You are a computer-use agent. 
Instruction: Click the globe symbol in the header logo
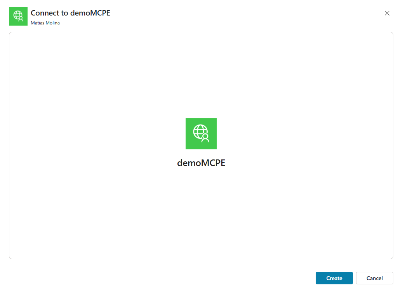17,15
